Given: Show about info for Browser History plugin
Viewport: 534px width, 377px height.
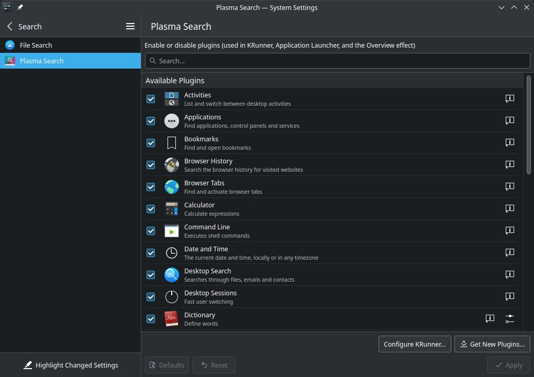Looking at the screenshot, I should click(509, 164).
